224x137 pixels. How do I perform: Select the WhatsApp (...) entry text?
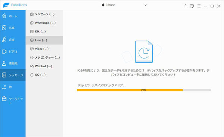point(45,23)
